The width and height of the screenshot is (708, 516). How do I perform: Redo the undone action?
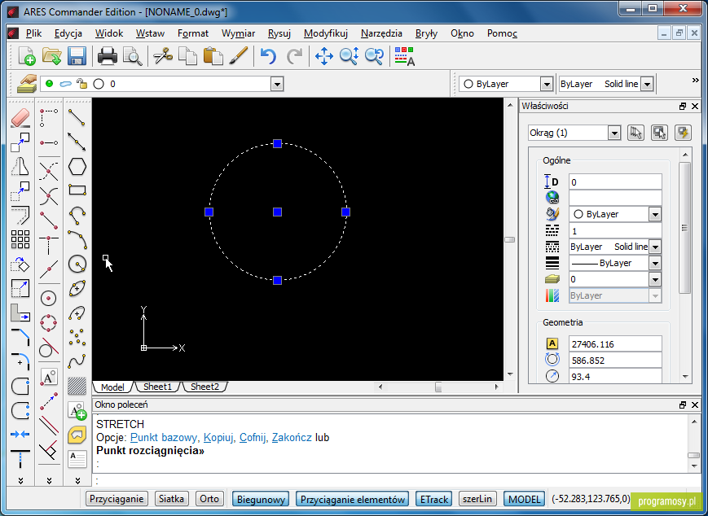pyautogui.click(x=294, y=56)
